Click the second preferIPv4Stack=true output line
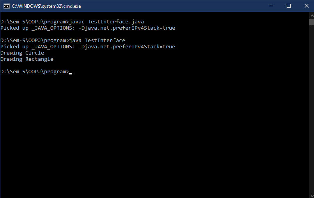Image resolution: width=314 pixels, height=198 pixels. pos(88,47)
